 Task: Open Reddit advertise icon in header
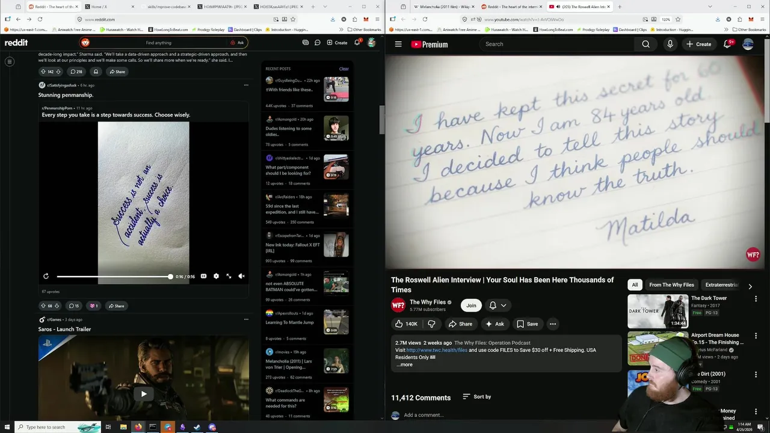click(306, 43)
